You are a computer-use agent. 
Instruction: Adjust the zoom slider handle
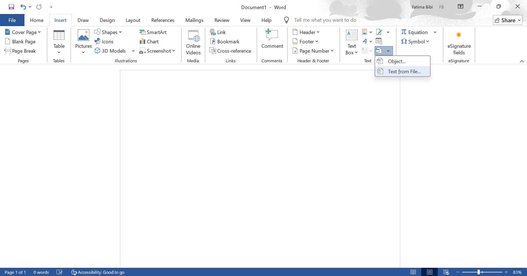coord(479,272)
